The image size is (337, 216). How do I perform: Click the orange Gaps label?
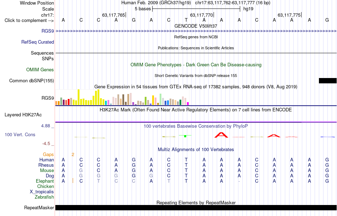tap(48, 154)
